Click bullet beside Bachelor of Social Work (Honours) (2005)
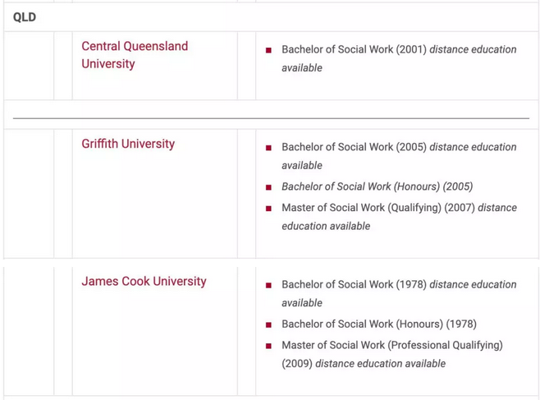 [268, 187]
